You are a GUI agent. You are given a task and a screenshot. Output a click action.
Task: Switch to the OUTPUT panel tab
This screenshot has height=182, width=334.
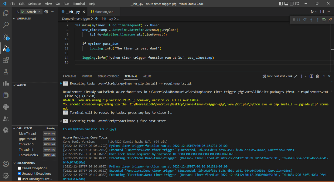[87, 76]
